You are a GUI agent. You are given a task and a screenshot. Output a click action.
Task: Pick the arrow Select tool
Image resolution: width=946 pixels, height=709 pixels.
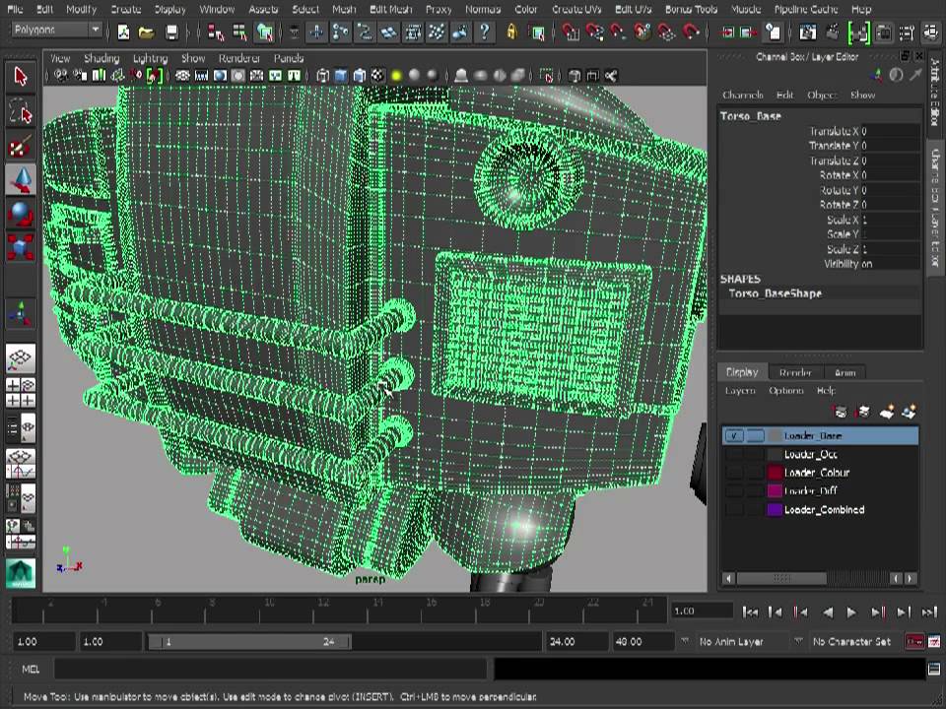coord(21,77)
